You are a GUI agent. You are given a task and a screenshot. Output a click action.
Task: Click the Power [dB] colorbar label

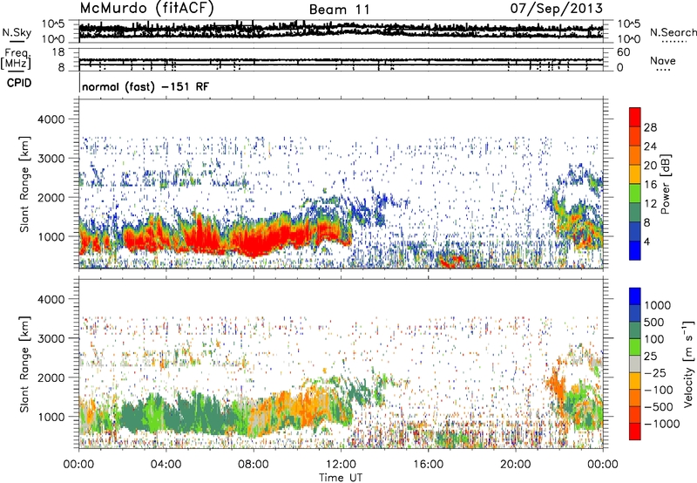(665, 184)
